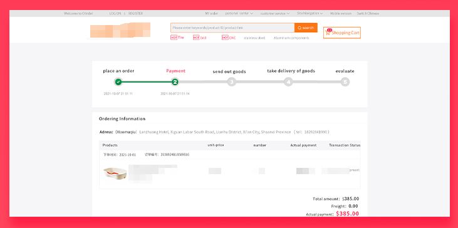Open the Shopping Cart button

coord(341,33)
